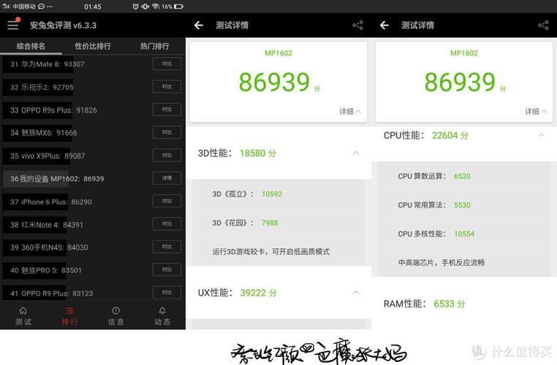This screenshot has width=557, height=365.
Task: Switch to the 热门排行 tab
Action: (x=154, y=46)
